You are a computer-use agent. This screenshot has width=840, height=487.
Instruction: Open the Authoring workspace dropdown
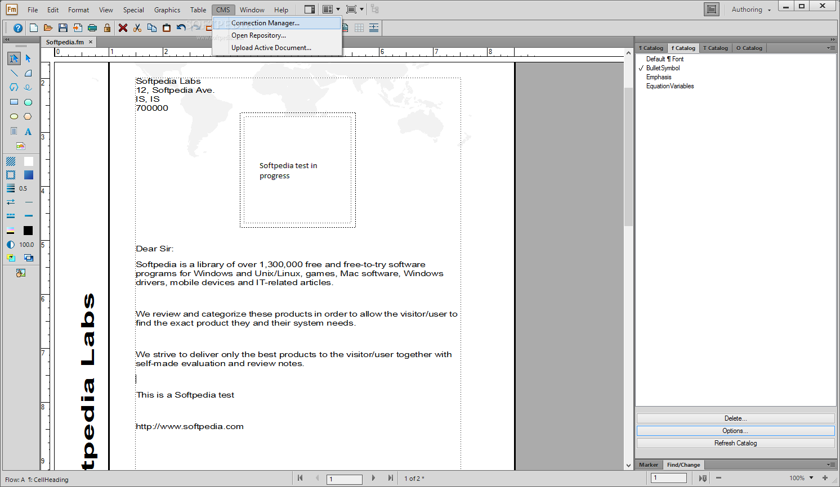click(x=751, y=10)
